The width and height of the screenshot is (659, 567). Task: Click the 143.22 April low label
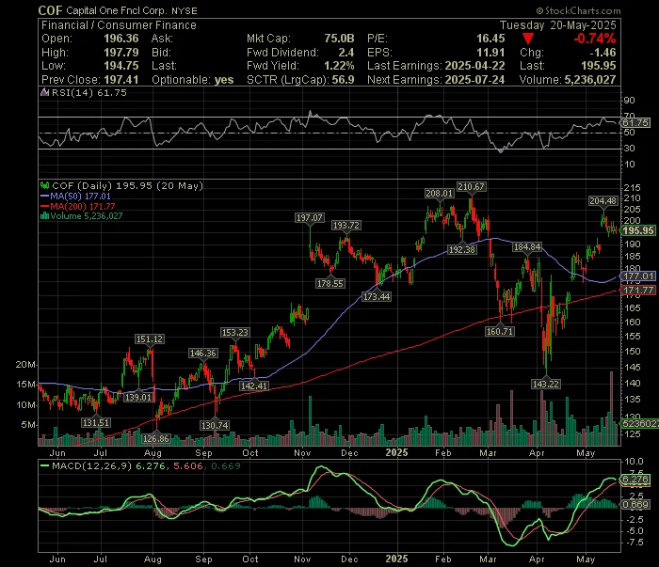545,384
